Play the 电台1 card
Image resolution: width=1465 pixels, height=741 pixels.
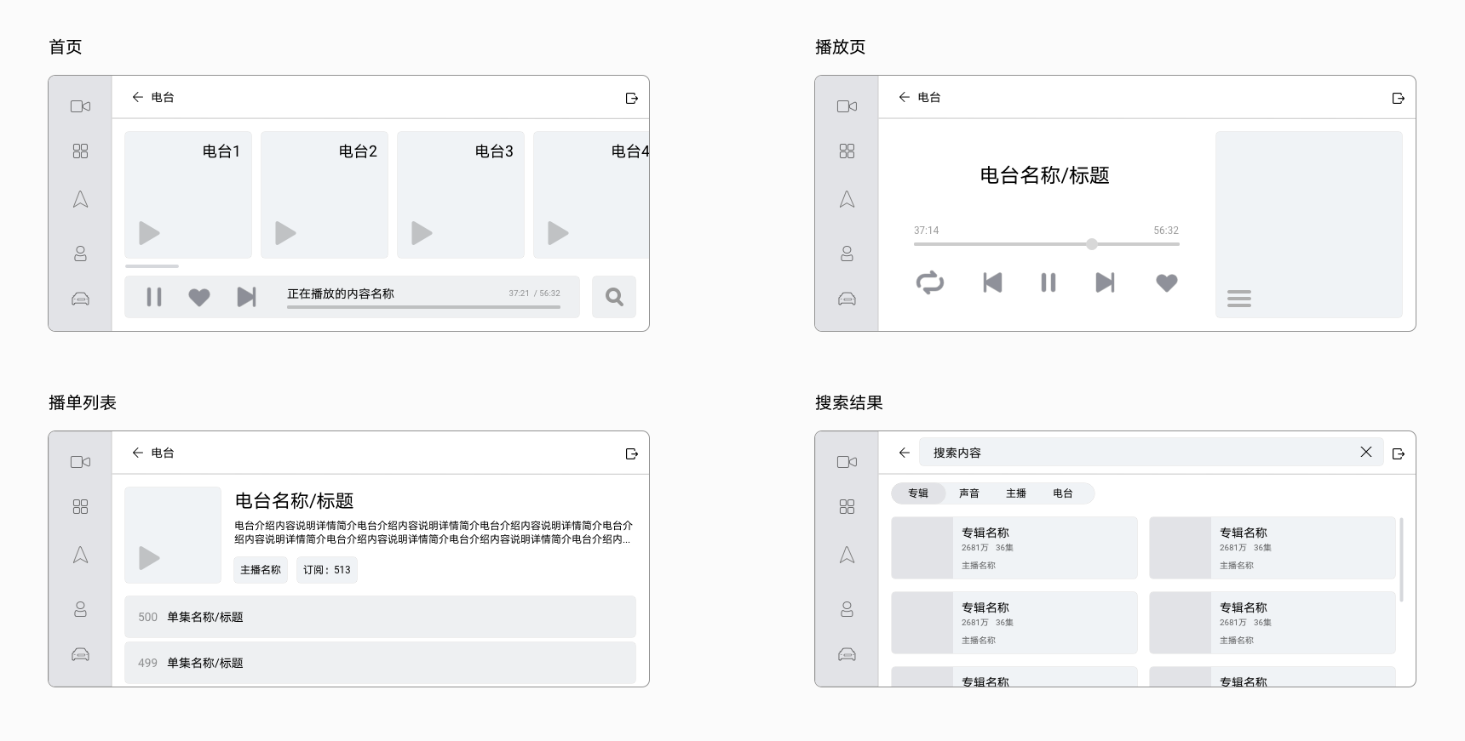click(x=149, y=233)
